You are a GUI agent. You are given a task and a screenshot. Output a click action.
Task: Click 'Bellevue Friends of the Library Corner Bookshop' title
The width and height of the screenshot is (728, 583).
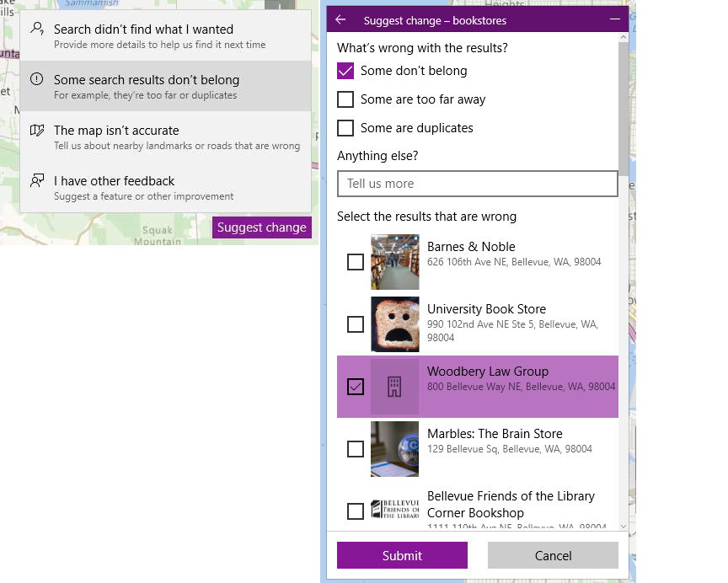click(511, 505)
